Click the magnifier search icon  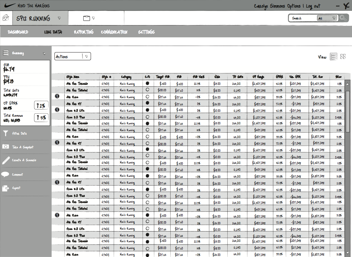click(344, 18)
